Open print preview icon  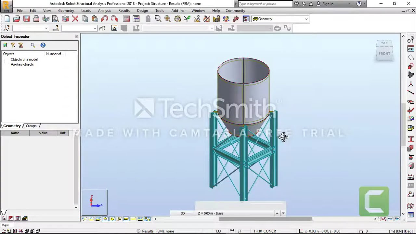click(x=56, y=19)
